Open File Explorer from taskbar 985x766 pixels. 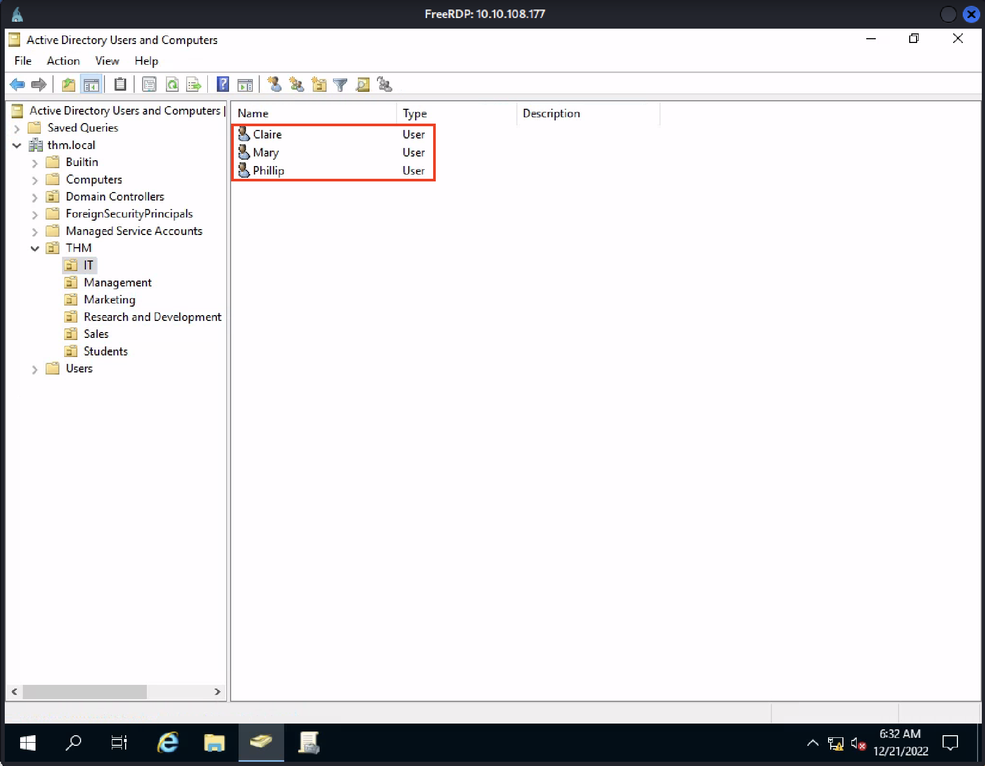click(x=214, y=743)
